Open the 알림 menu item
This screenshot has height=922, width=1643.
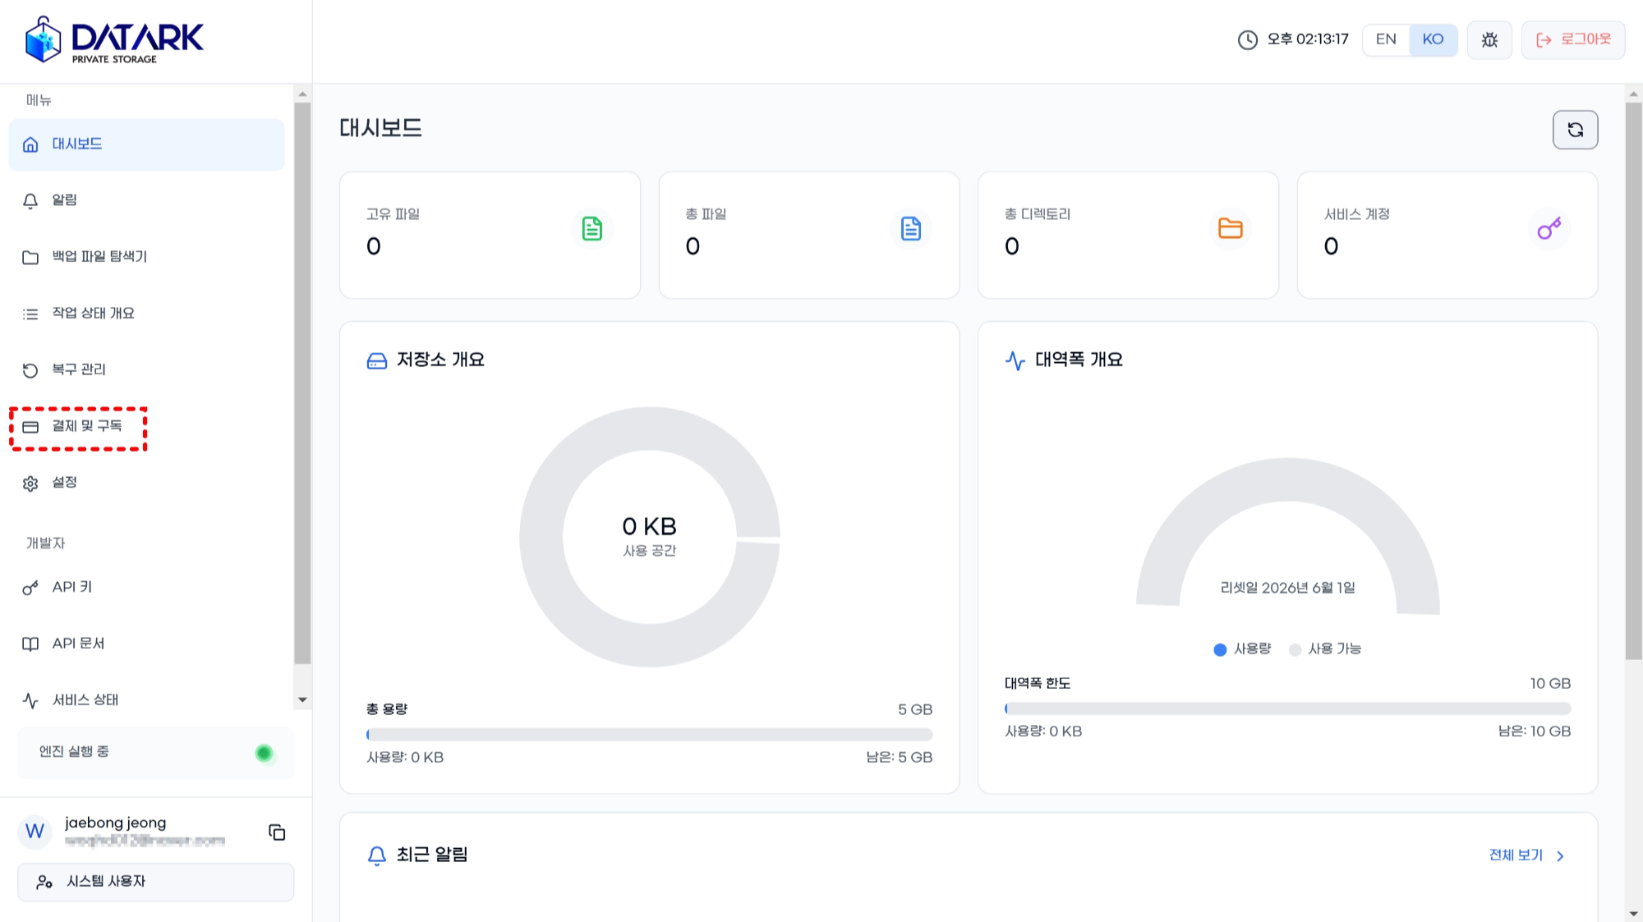pyautogui.click(x=146, y=200)
